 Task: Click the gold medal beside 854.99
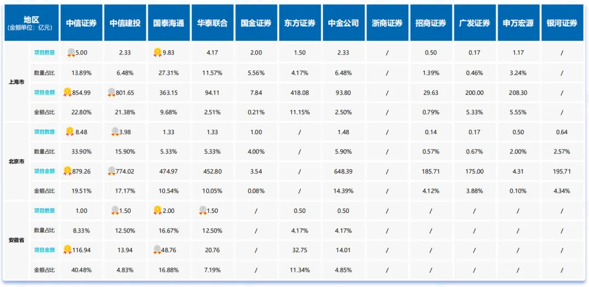(x=67, y=92)
